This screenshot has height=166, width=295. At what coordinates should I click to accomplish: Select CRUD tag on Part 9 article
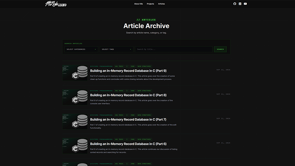133,66
